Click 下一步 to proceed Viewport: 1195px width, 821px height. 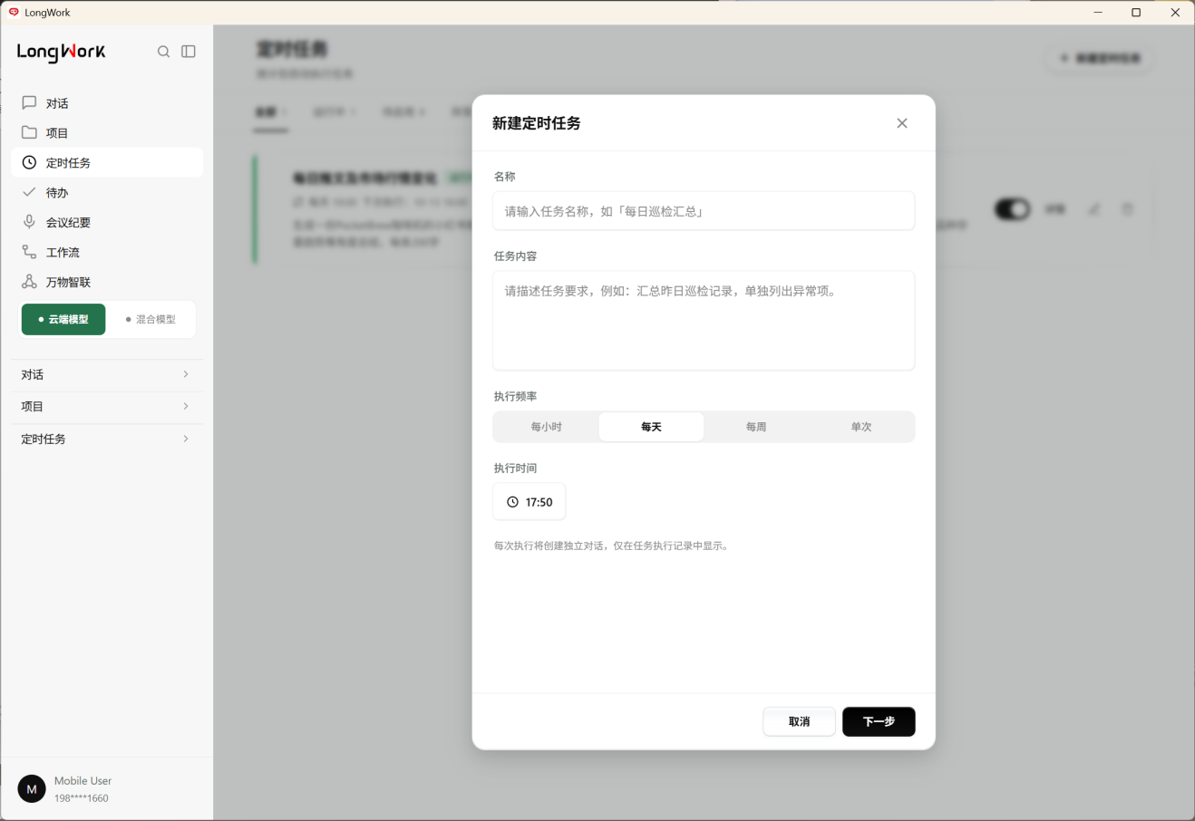tap(879, 721)
